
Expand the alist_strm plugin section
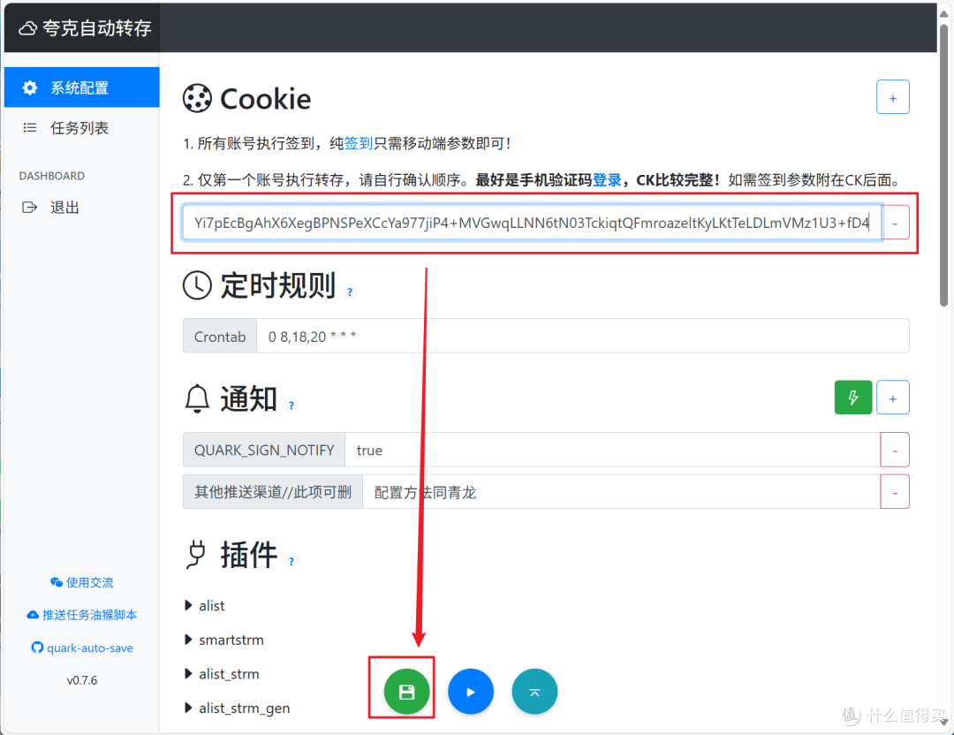pos(222,673)
